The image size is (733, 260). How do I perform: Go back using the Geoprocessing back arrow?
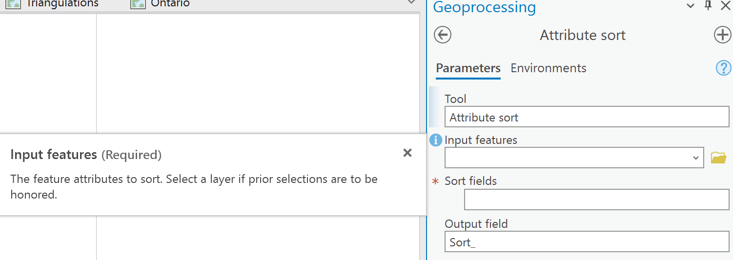[443, 35]
